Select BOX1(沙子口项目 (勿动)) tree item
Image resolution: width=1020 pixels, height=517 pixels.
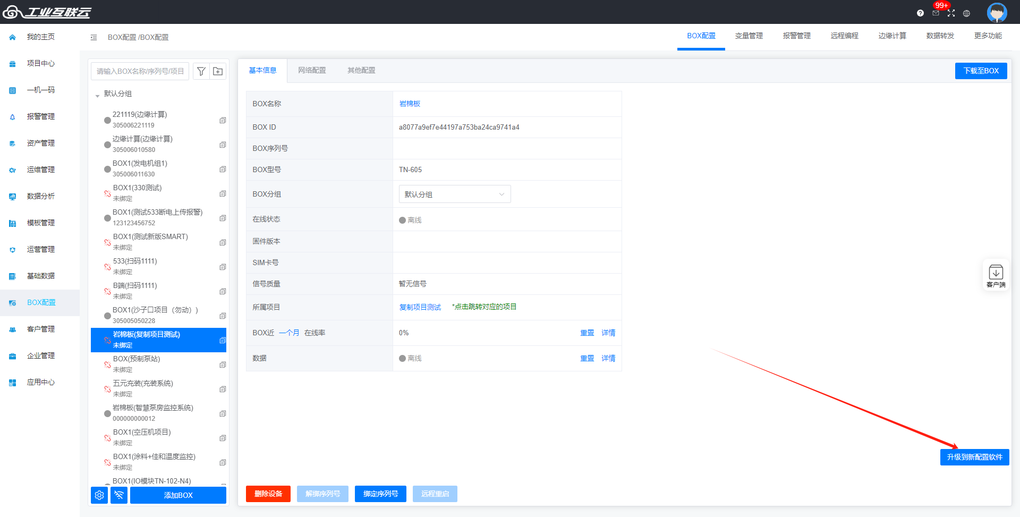[158, 315]
